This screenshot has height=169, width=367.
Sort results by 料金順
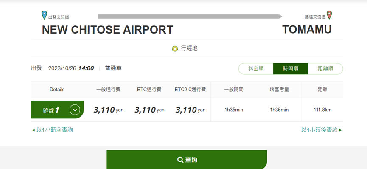(x=256, y=69)
